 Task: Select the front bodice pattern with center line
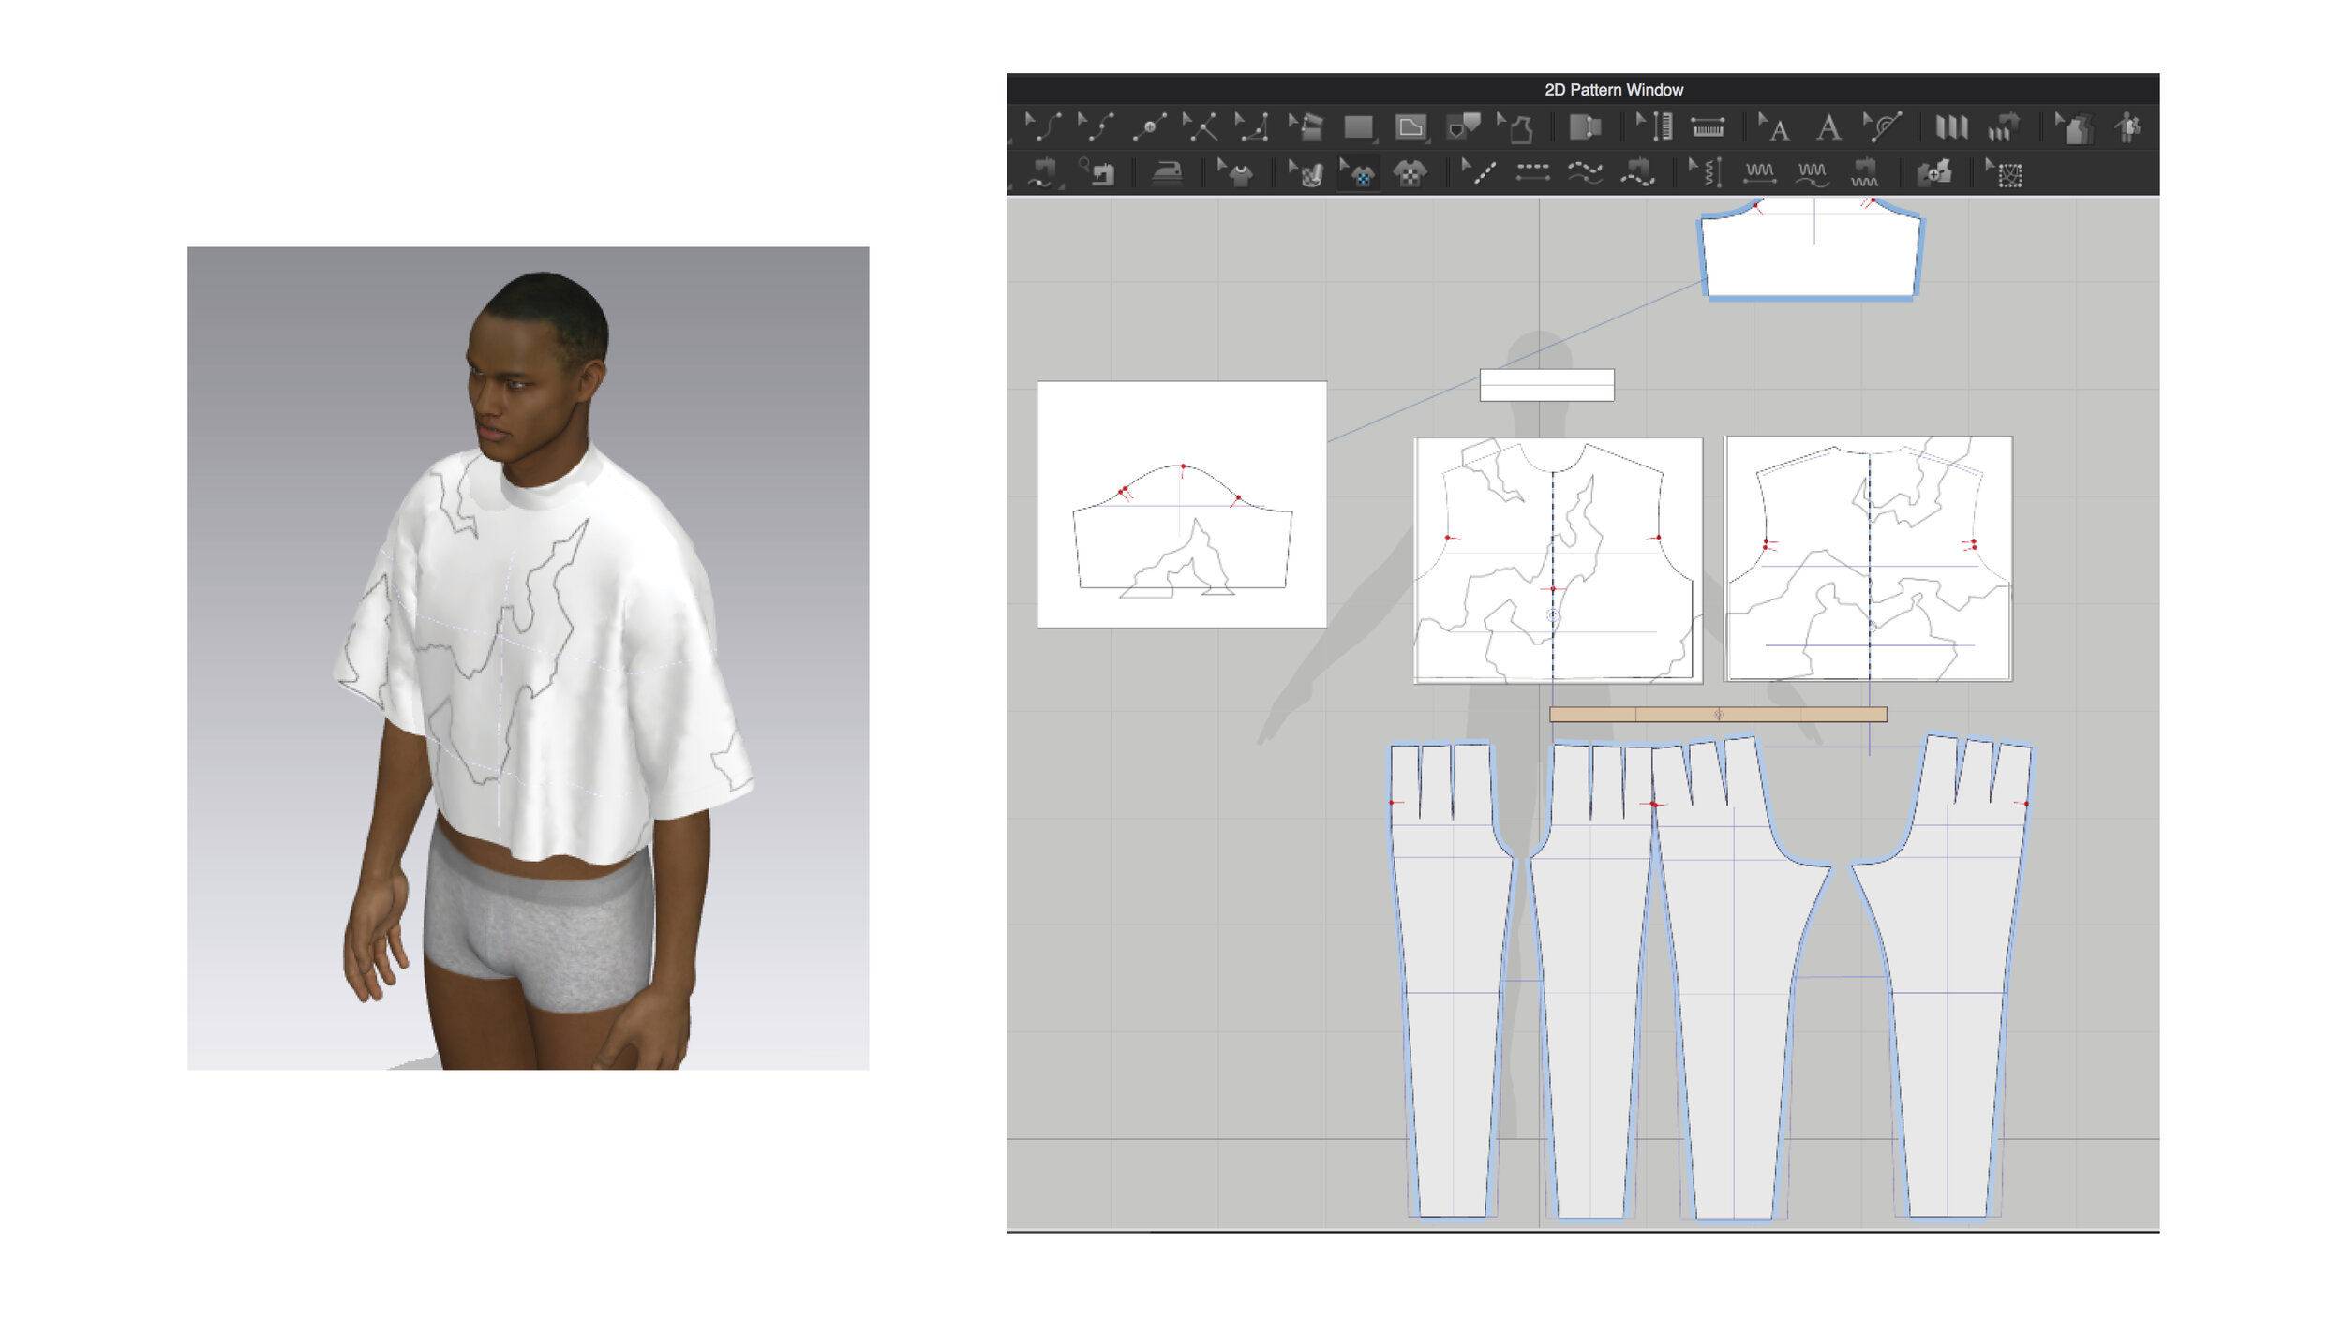point(1558,560)
